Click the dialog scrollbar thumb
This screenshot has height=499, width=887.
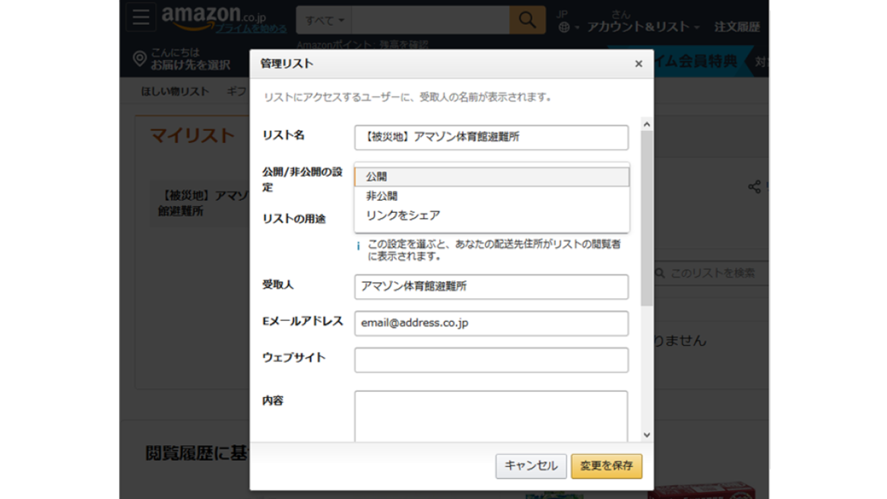click(646, 218)
